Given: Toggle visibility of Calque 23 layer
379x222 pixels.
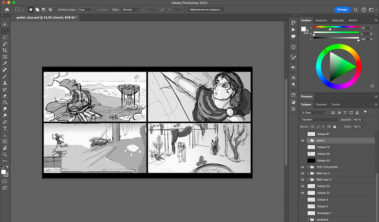Looking at the screenshot, I should [x=303, y=186].
